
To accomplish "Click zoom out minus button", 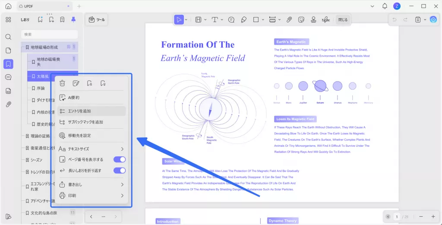I will pos(421,216).
